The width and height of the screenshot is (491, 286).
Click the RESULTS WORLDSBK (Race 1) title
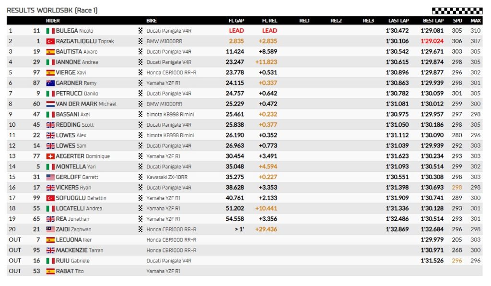(52, 10)
